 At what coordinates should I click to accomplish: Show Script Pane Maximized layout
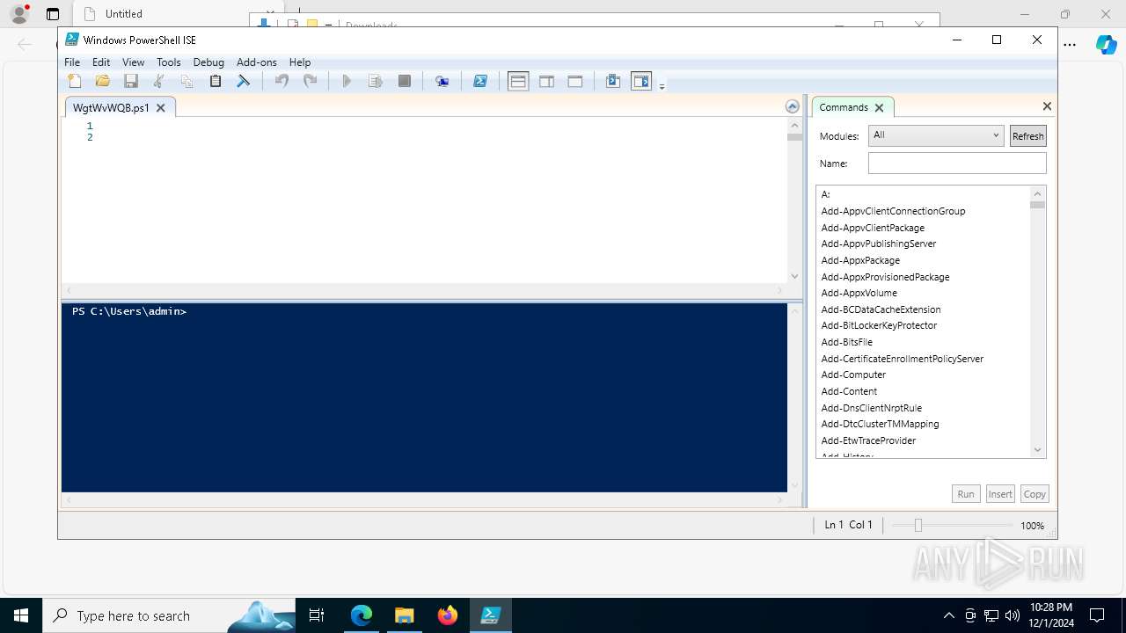tap(575, 81)
